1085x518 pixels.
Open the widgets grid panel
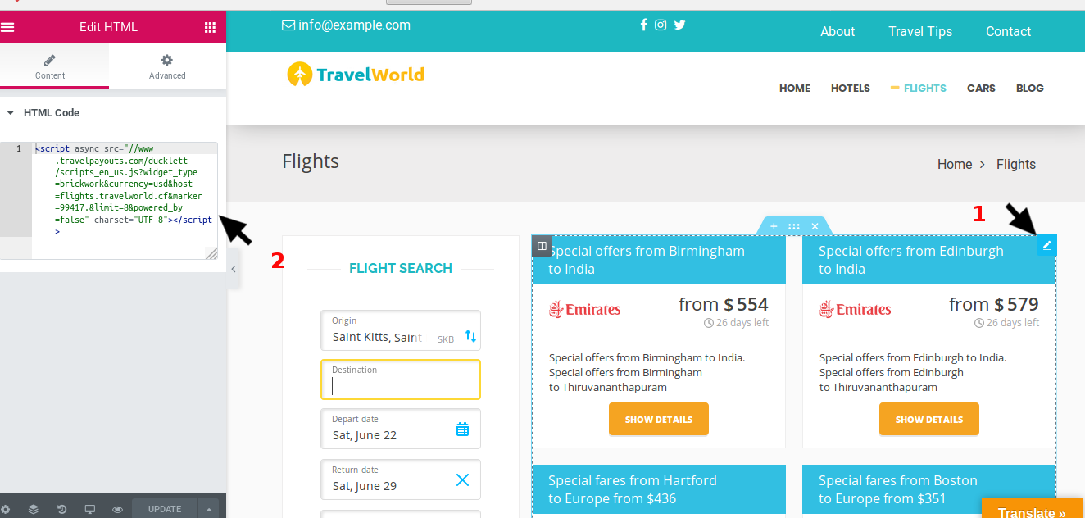pos(210,27)
